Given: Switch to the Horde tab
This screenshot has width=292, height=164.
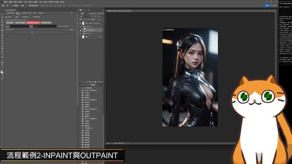Looking at the screenshot, I should [30, 13].
